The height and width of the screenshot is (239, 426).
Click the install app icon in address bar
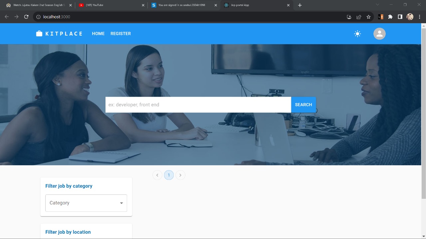(349, 17)
